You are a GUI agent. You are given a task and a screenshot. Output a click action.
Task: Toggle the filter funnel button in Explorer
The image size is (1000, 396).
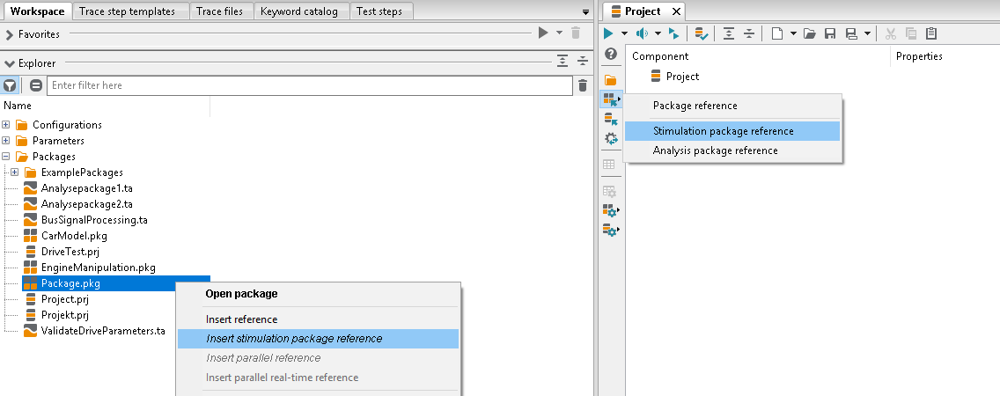[10, 85]
